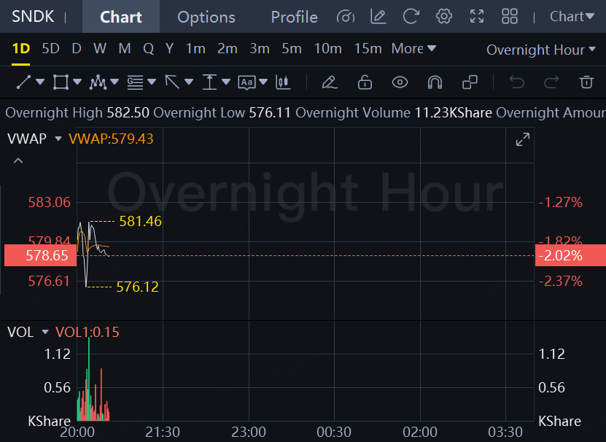Open the multi-chart grid layout icon
Image resolution: width=606 pixels, height=442 pixels.
(x=510, y=17)
